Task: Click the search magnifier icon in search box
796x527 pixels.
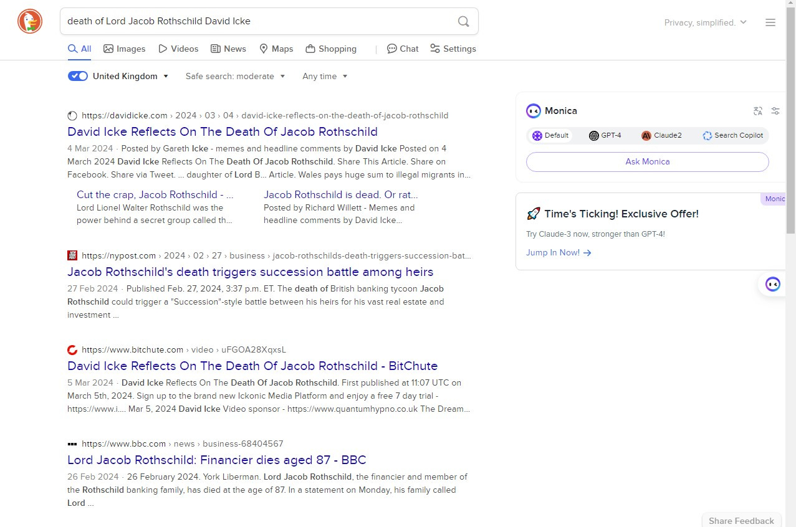Action: click(463, 21)
